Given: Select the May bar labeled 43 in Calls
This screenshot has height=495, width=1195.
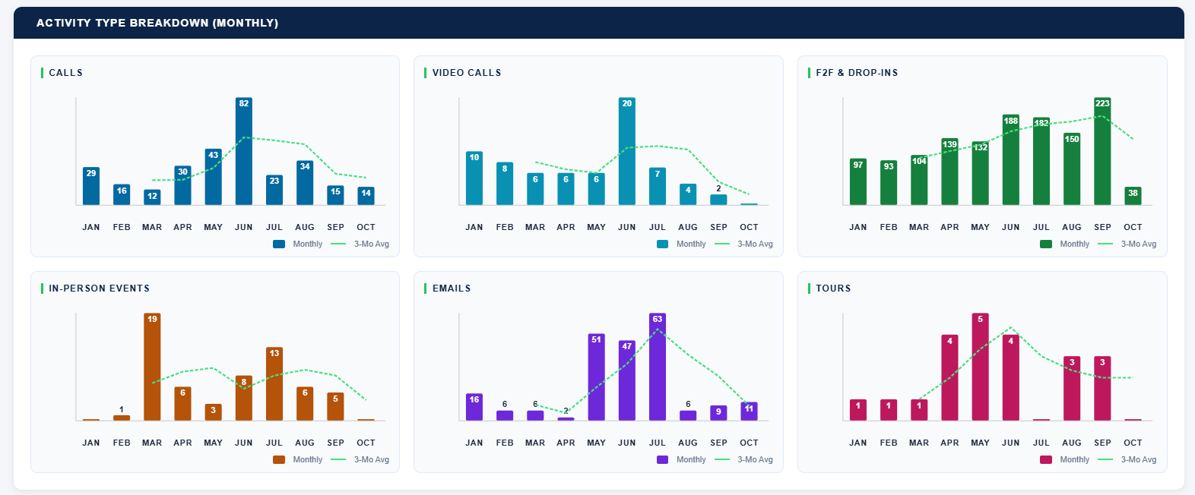Looking at the screenshot, I should coord(213,177).
